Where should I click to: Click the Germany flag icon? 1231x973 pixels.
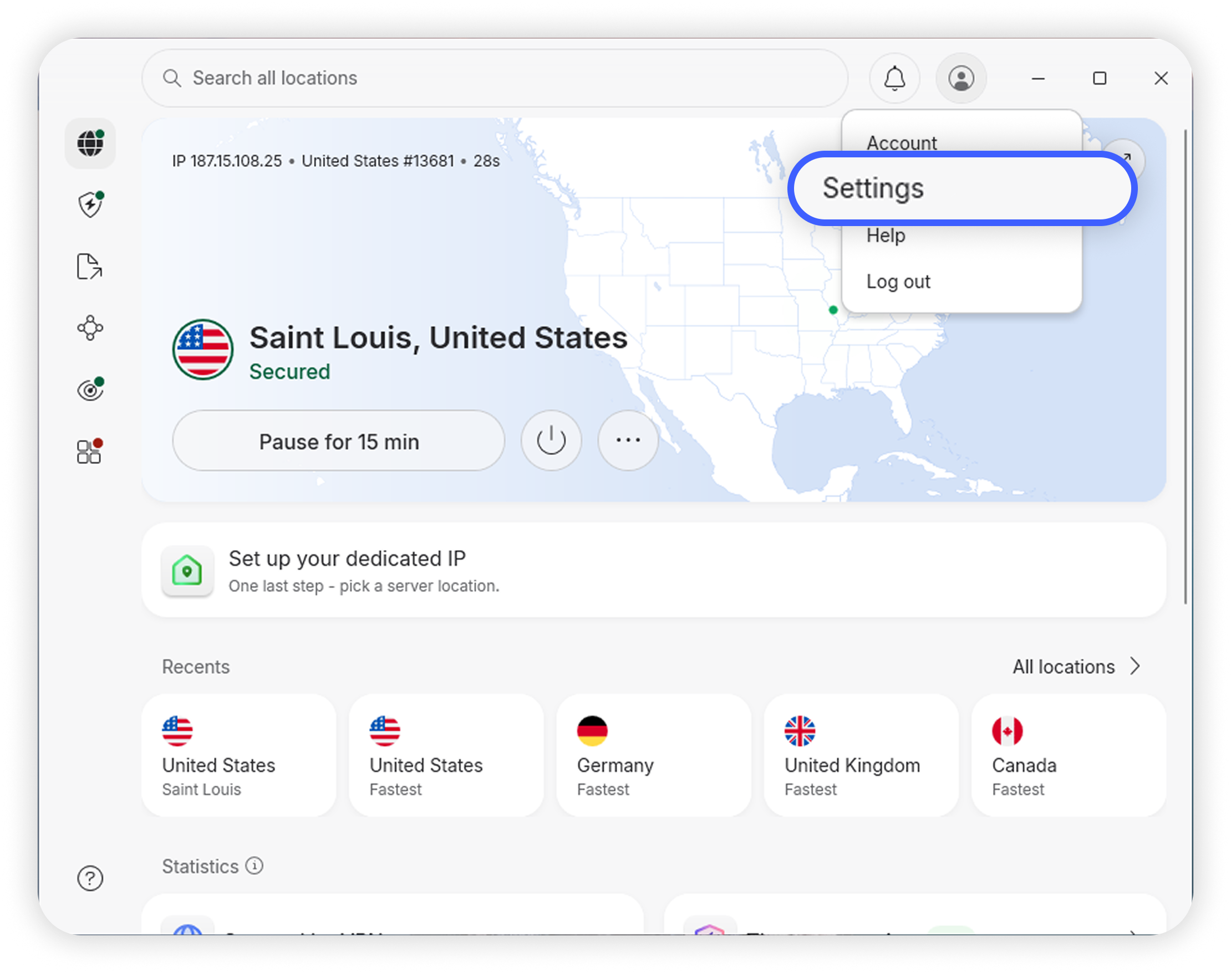point(592,730)
